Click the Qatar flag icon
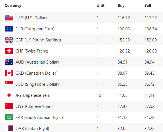163x132 pixels. tap(9, 128)
